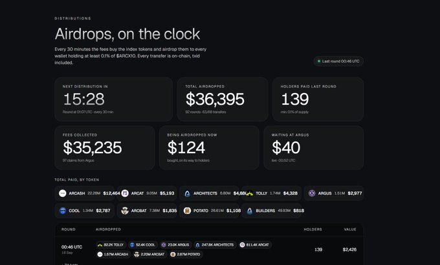The image size is (440, 265).
Task: Click the ARCBAT token icon in totals
Action: (125, 211)
